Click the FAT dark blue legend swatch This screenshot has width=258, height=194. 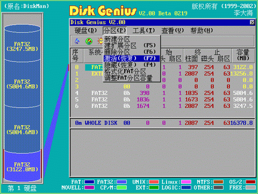coord(89,182)
